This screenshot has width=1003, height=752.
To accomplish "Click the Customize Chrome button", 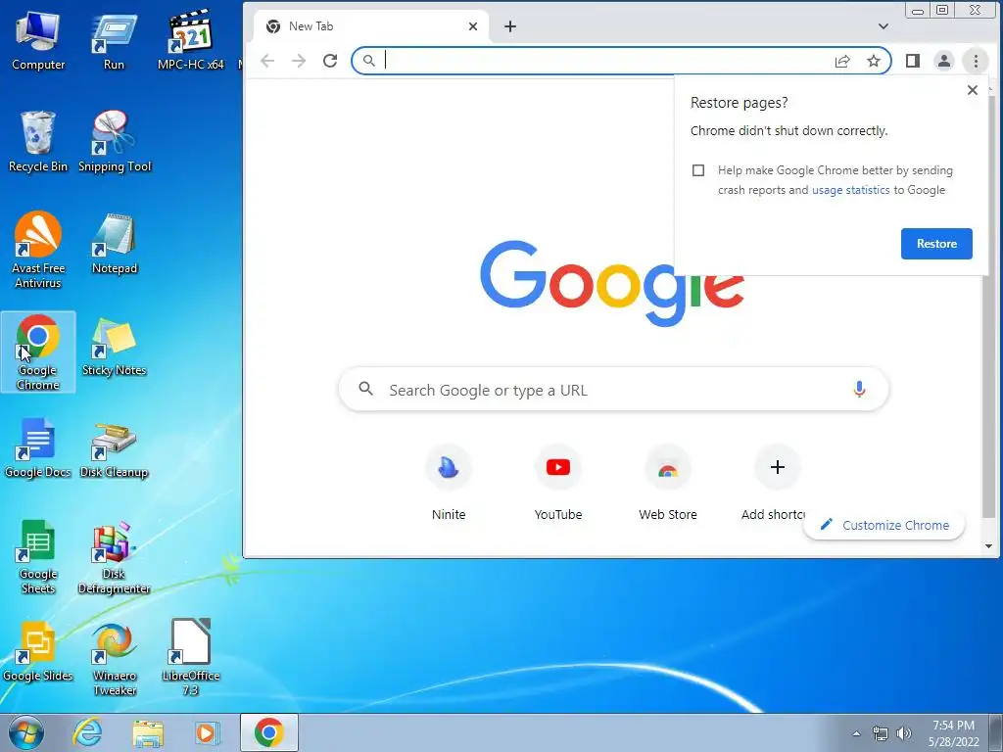I will (884, 525).
